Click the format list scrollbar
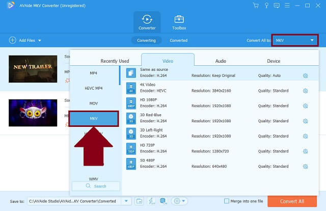 tap(120, 75)
